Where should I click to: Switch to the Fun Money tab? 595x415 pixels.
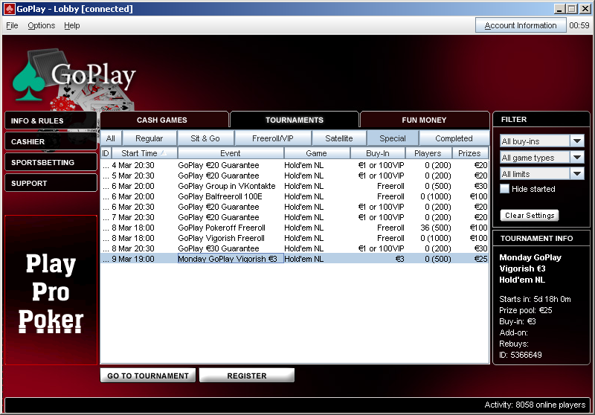(x=424, y=120)
